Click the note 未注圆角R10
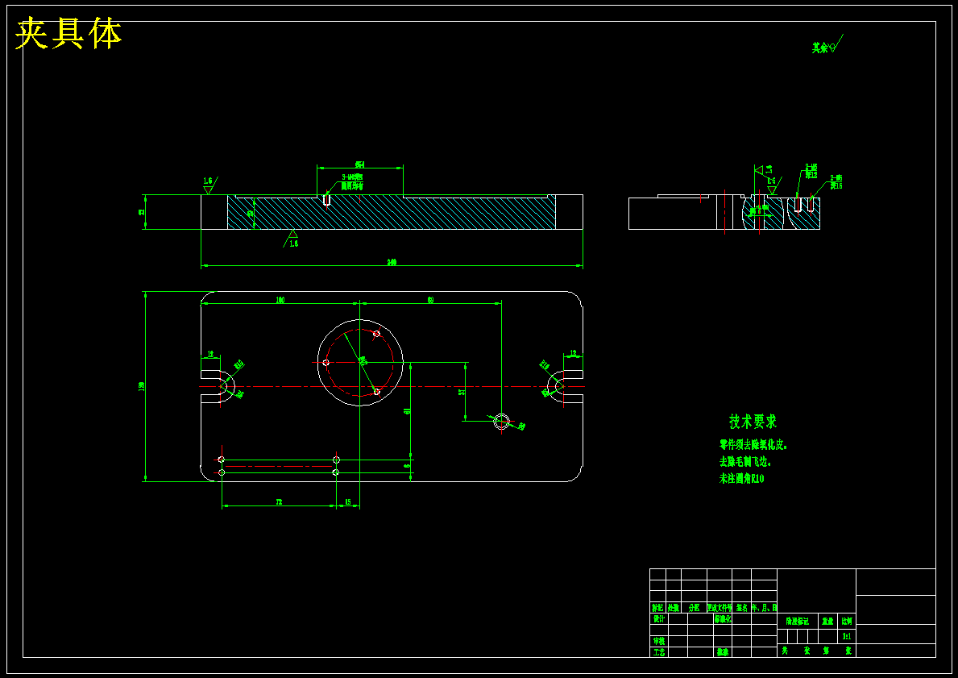Viewport: 958px width, 678px height. [741, 479]
